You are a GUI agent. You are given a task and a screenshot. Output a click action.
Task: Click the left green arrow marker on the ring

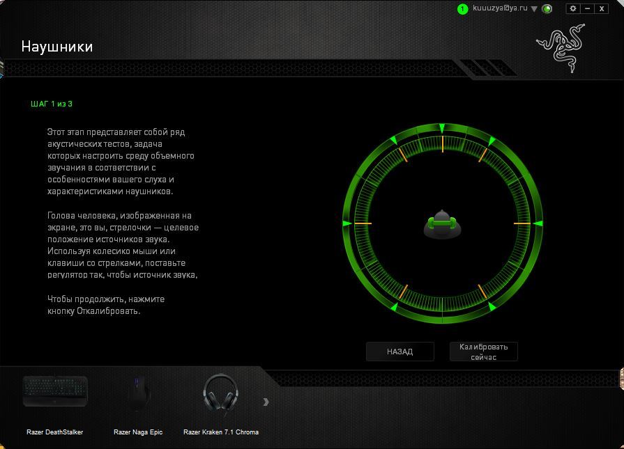(x=347, y=223)
